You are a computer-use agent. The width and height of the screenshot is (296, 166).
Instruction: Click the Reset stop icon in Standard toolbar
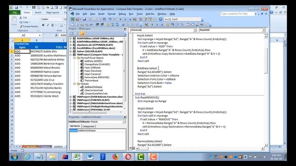tap(130, 19)
